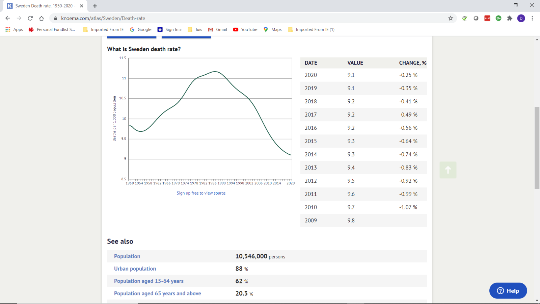Click scrollbar down arrow
The height and width of the screenshot is (304, 540).
(537, 301)
